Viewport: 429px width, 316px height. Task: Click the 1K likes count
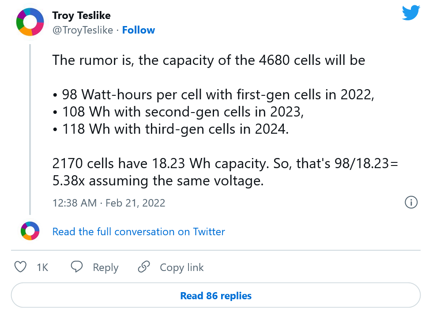coord(42,267)
